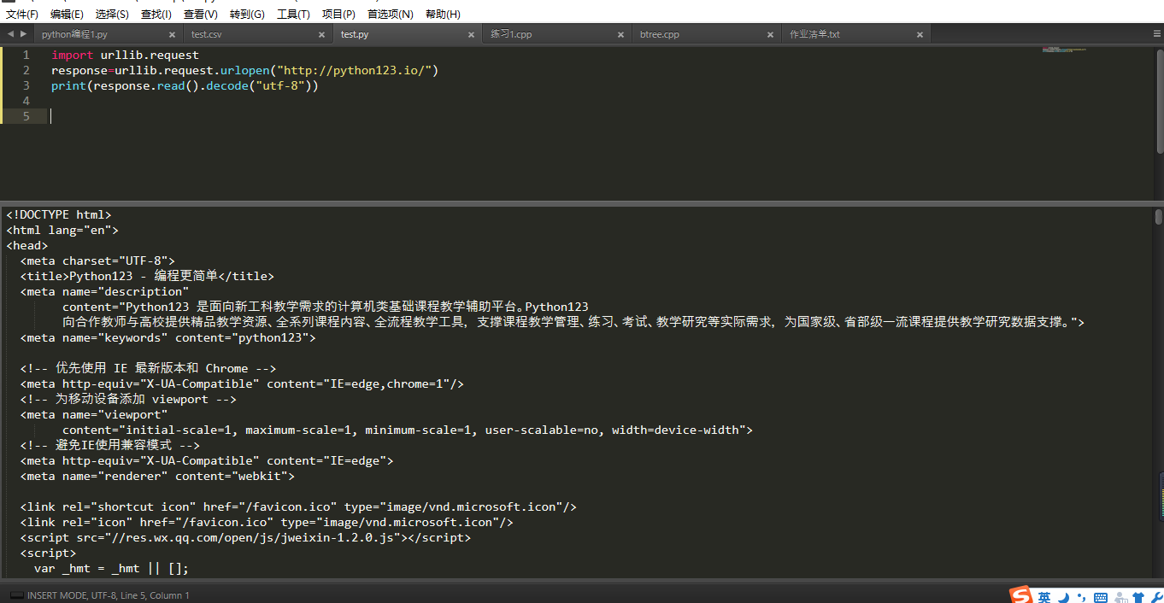Viewport: 1164px width, 603px height.
Task: Open the 选择(S) menu
Action: click(112, 15)
